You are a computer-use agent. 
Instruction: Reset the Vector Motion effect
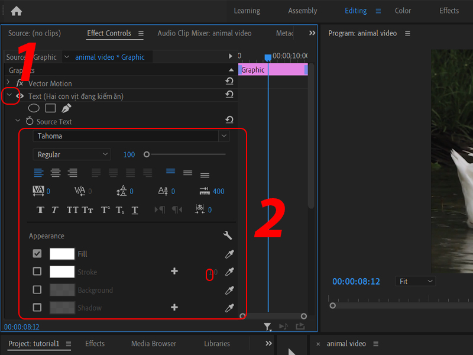(x=229, y=83)
